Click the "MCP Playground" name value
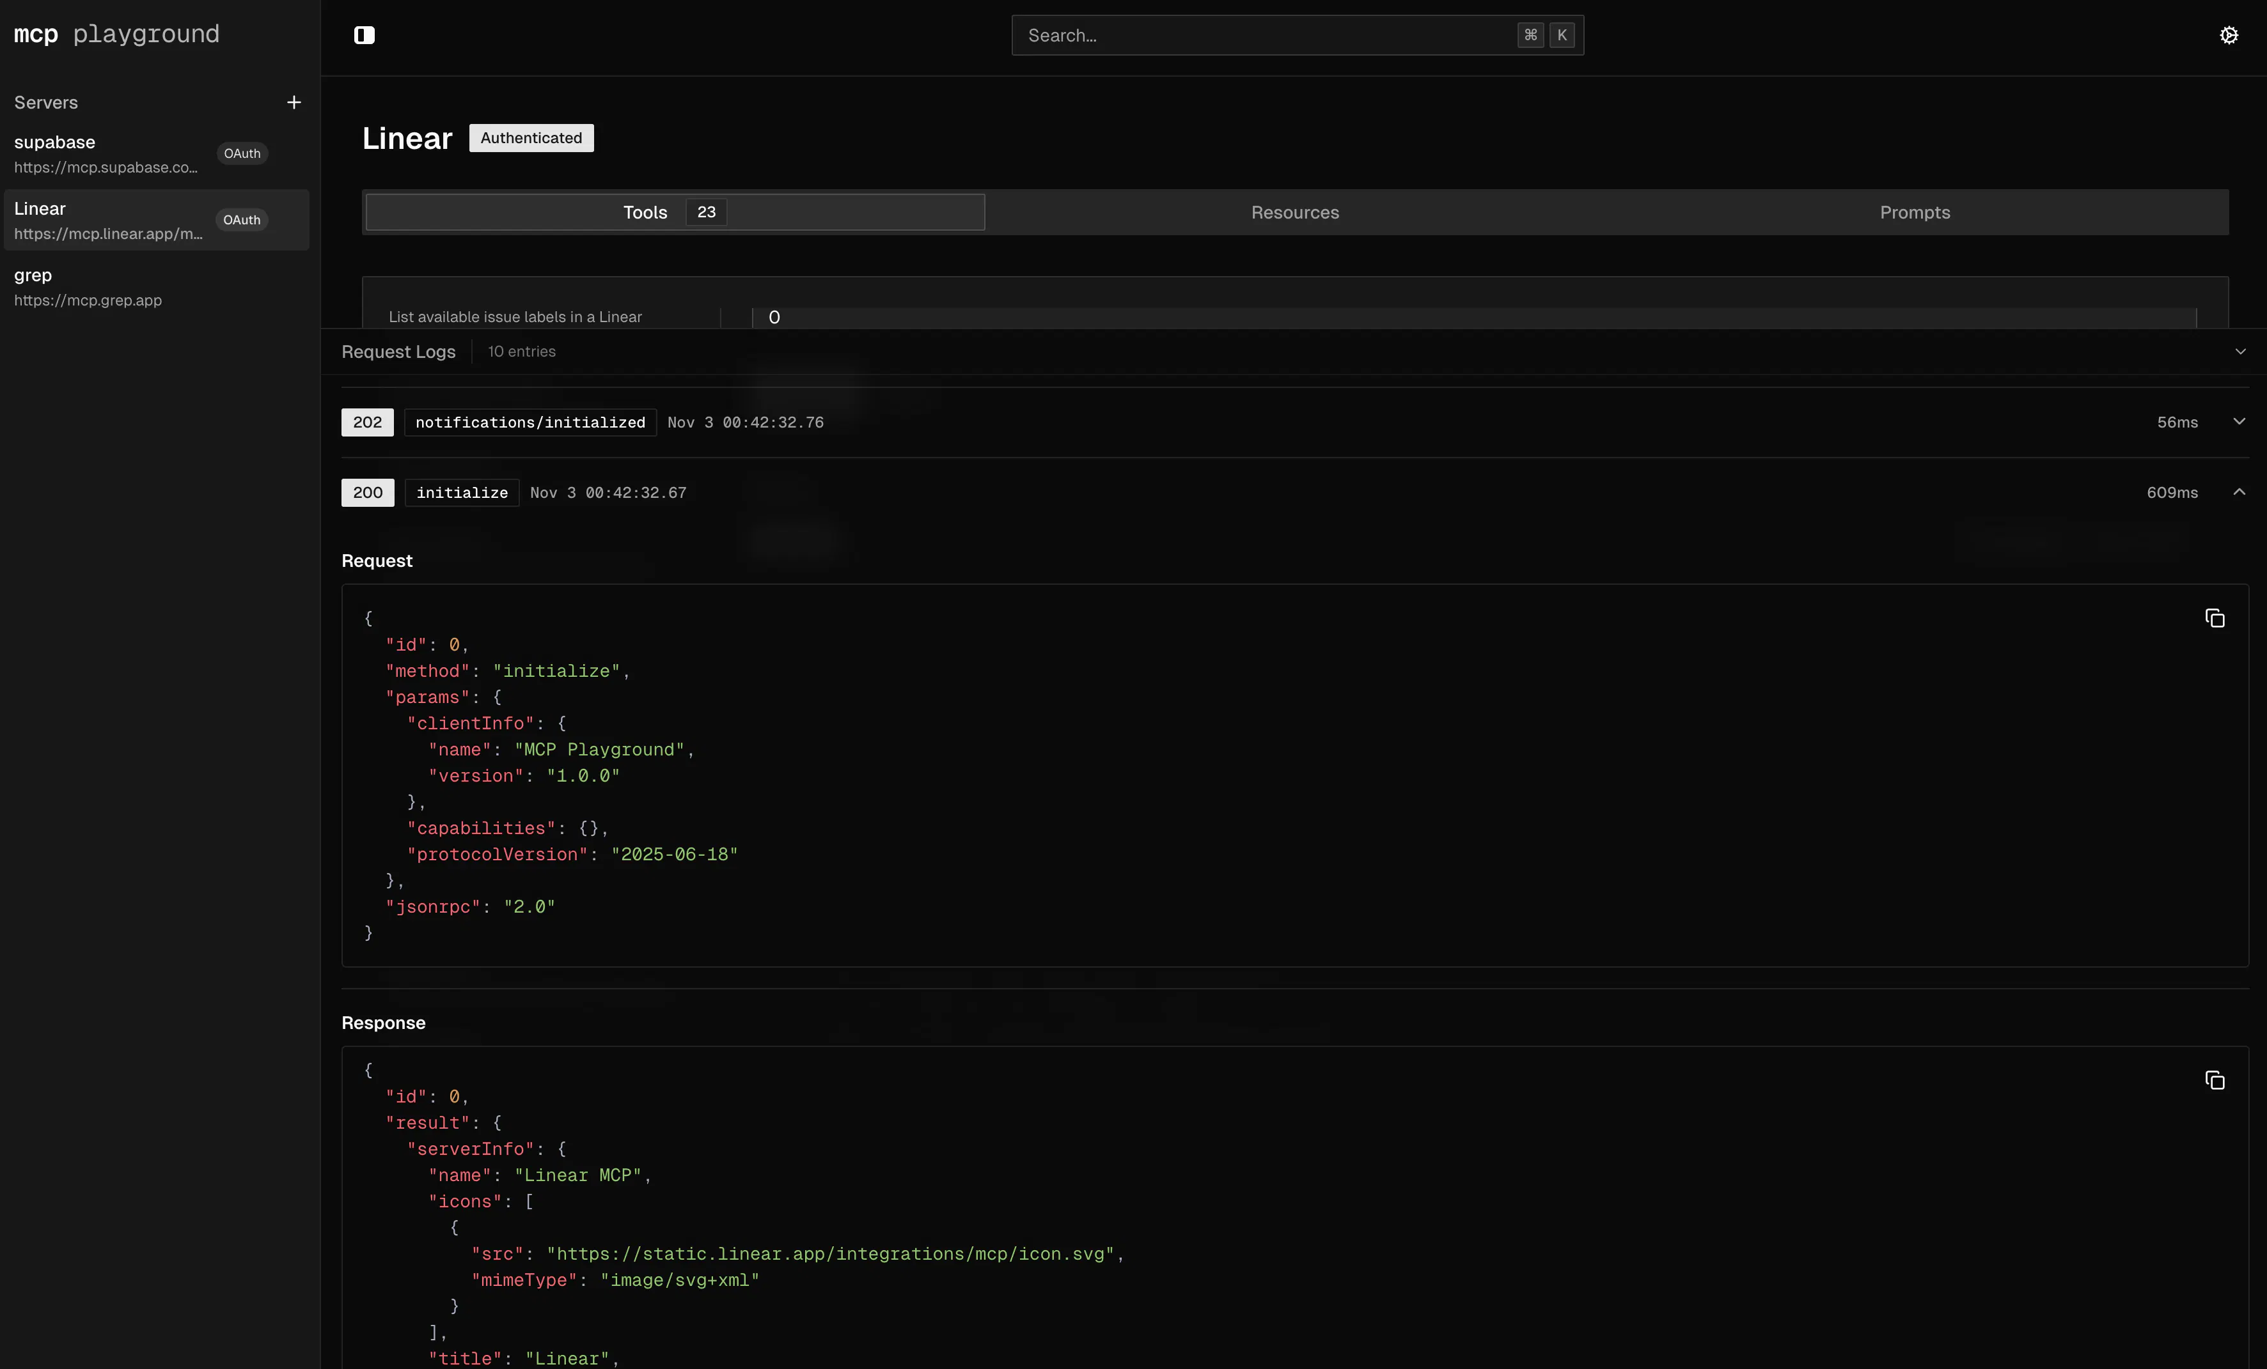This screenshot has height=1369, width=2267. (599, 749)
